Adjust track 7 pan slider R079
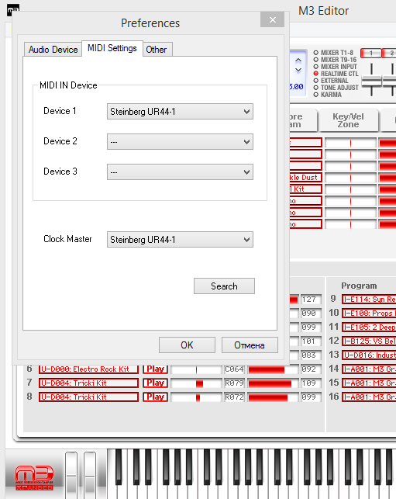Viewport: 396px width, 499px height. (196, 383)
